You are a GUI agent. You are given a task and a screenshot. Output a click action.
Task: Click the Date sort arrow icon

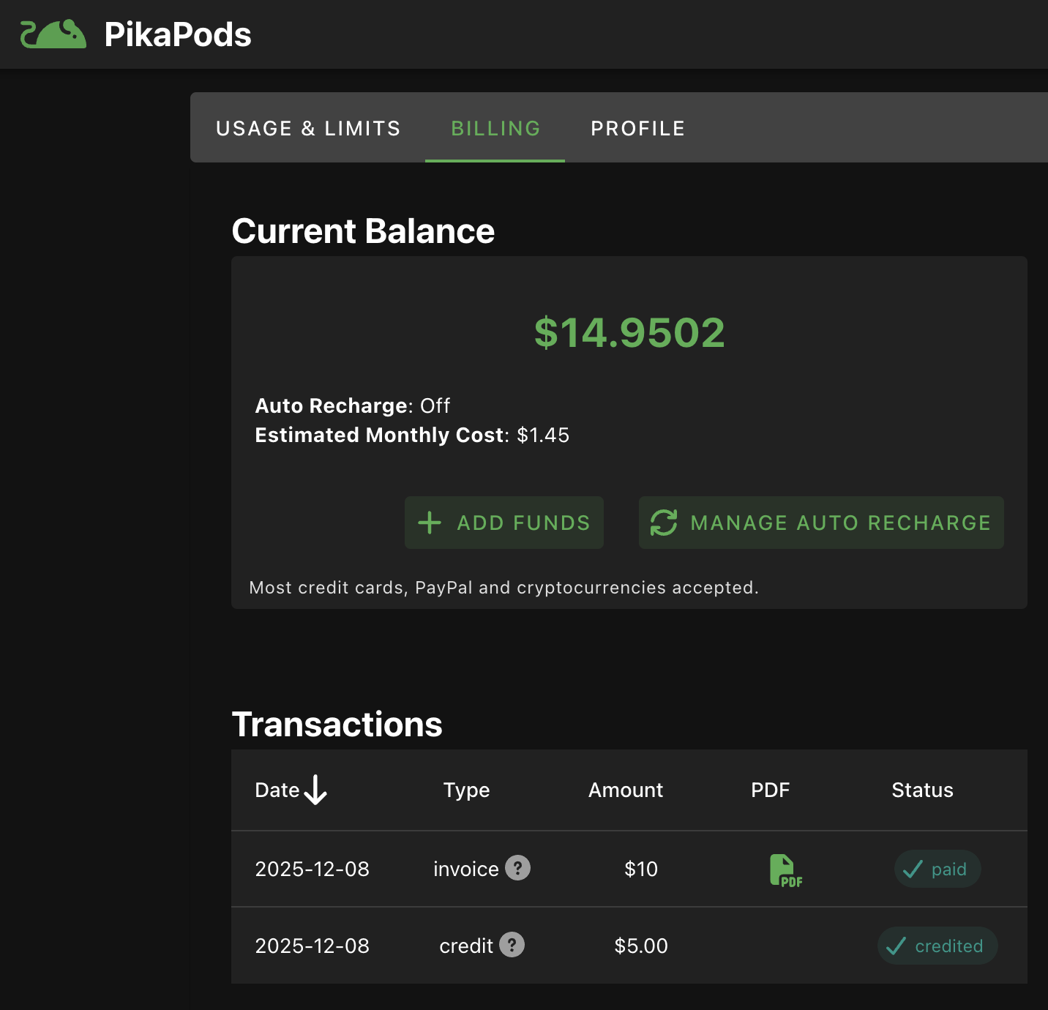(x=315, y=790)
